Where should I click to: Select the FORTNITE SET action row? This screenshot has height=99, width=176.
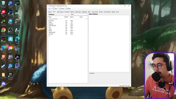coord(68,26)
